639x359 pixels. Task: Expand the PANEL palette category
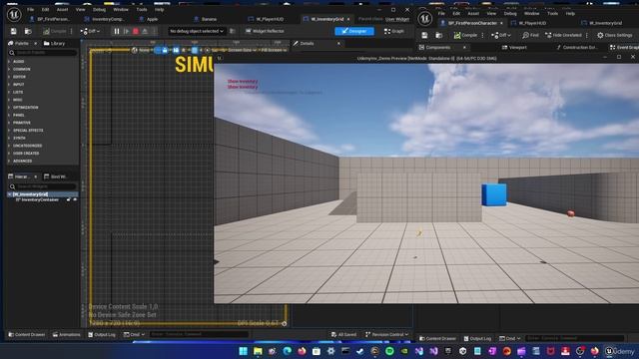18,116
